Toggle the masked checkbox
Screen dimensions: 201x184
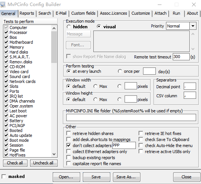pyautogui.click(x=4, y=176)
